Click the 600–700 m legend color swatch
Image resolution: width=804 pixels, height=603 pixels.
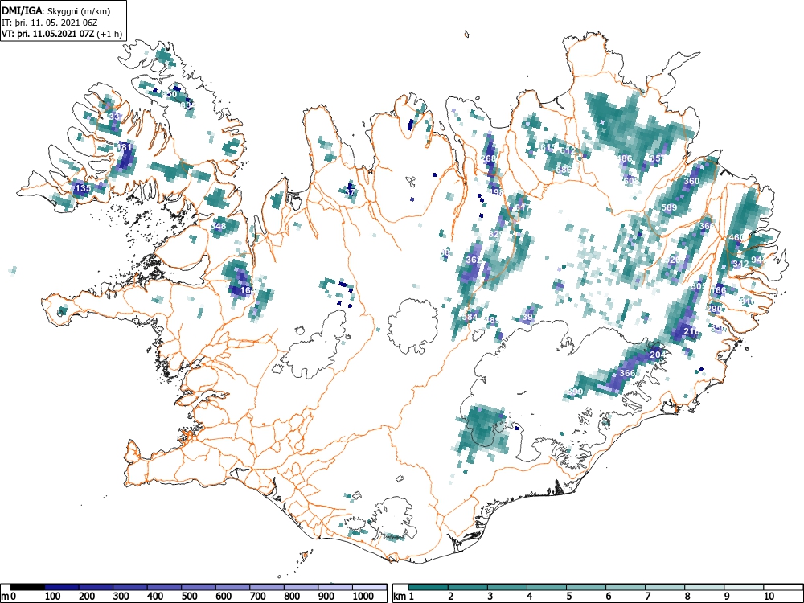click(233, 587)
